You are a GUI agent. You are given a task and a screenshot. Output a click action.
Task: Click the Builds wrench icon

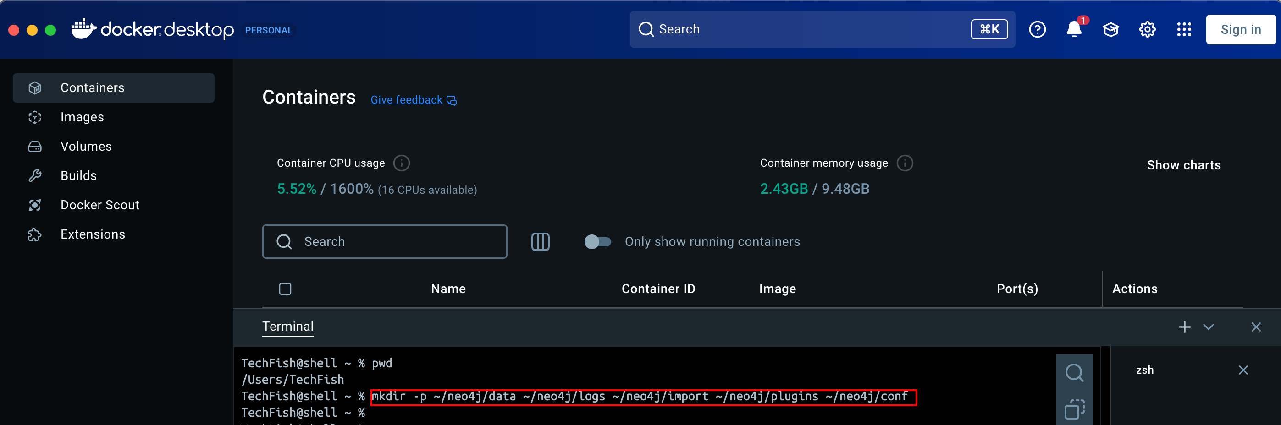[x=35, y=176]
